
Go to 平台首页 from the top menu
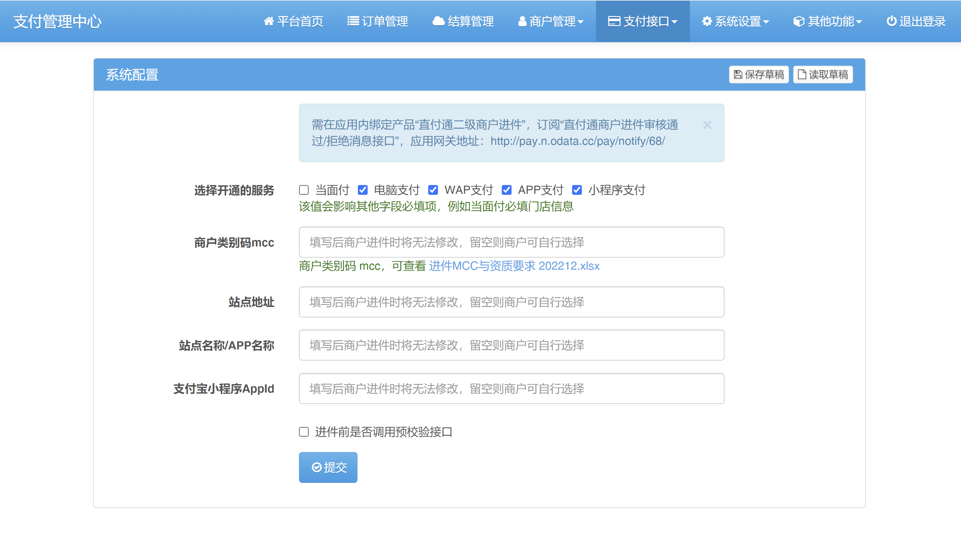point(294,21)
